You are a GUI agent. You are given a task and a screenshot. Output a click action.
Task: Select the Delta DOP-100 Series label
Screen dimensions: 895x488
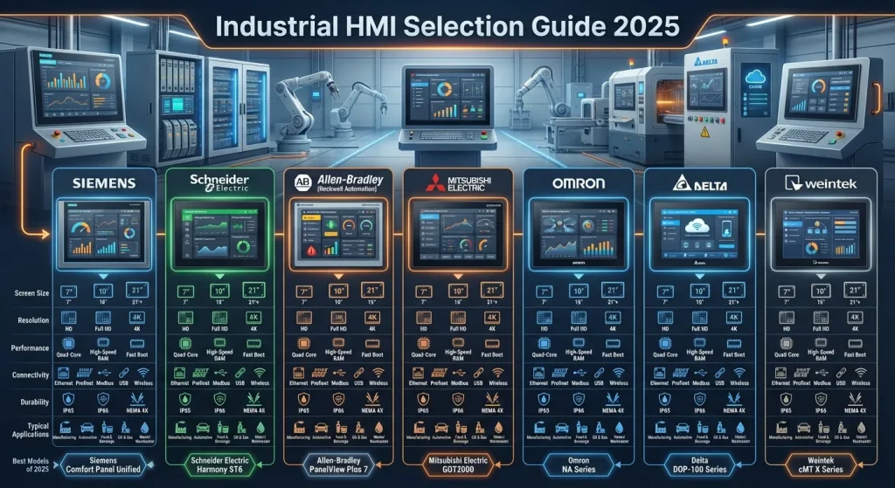pos(699,464)
